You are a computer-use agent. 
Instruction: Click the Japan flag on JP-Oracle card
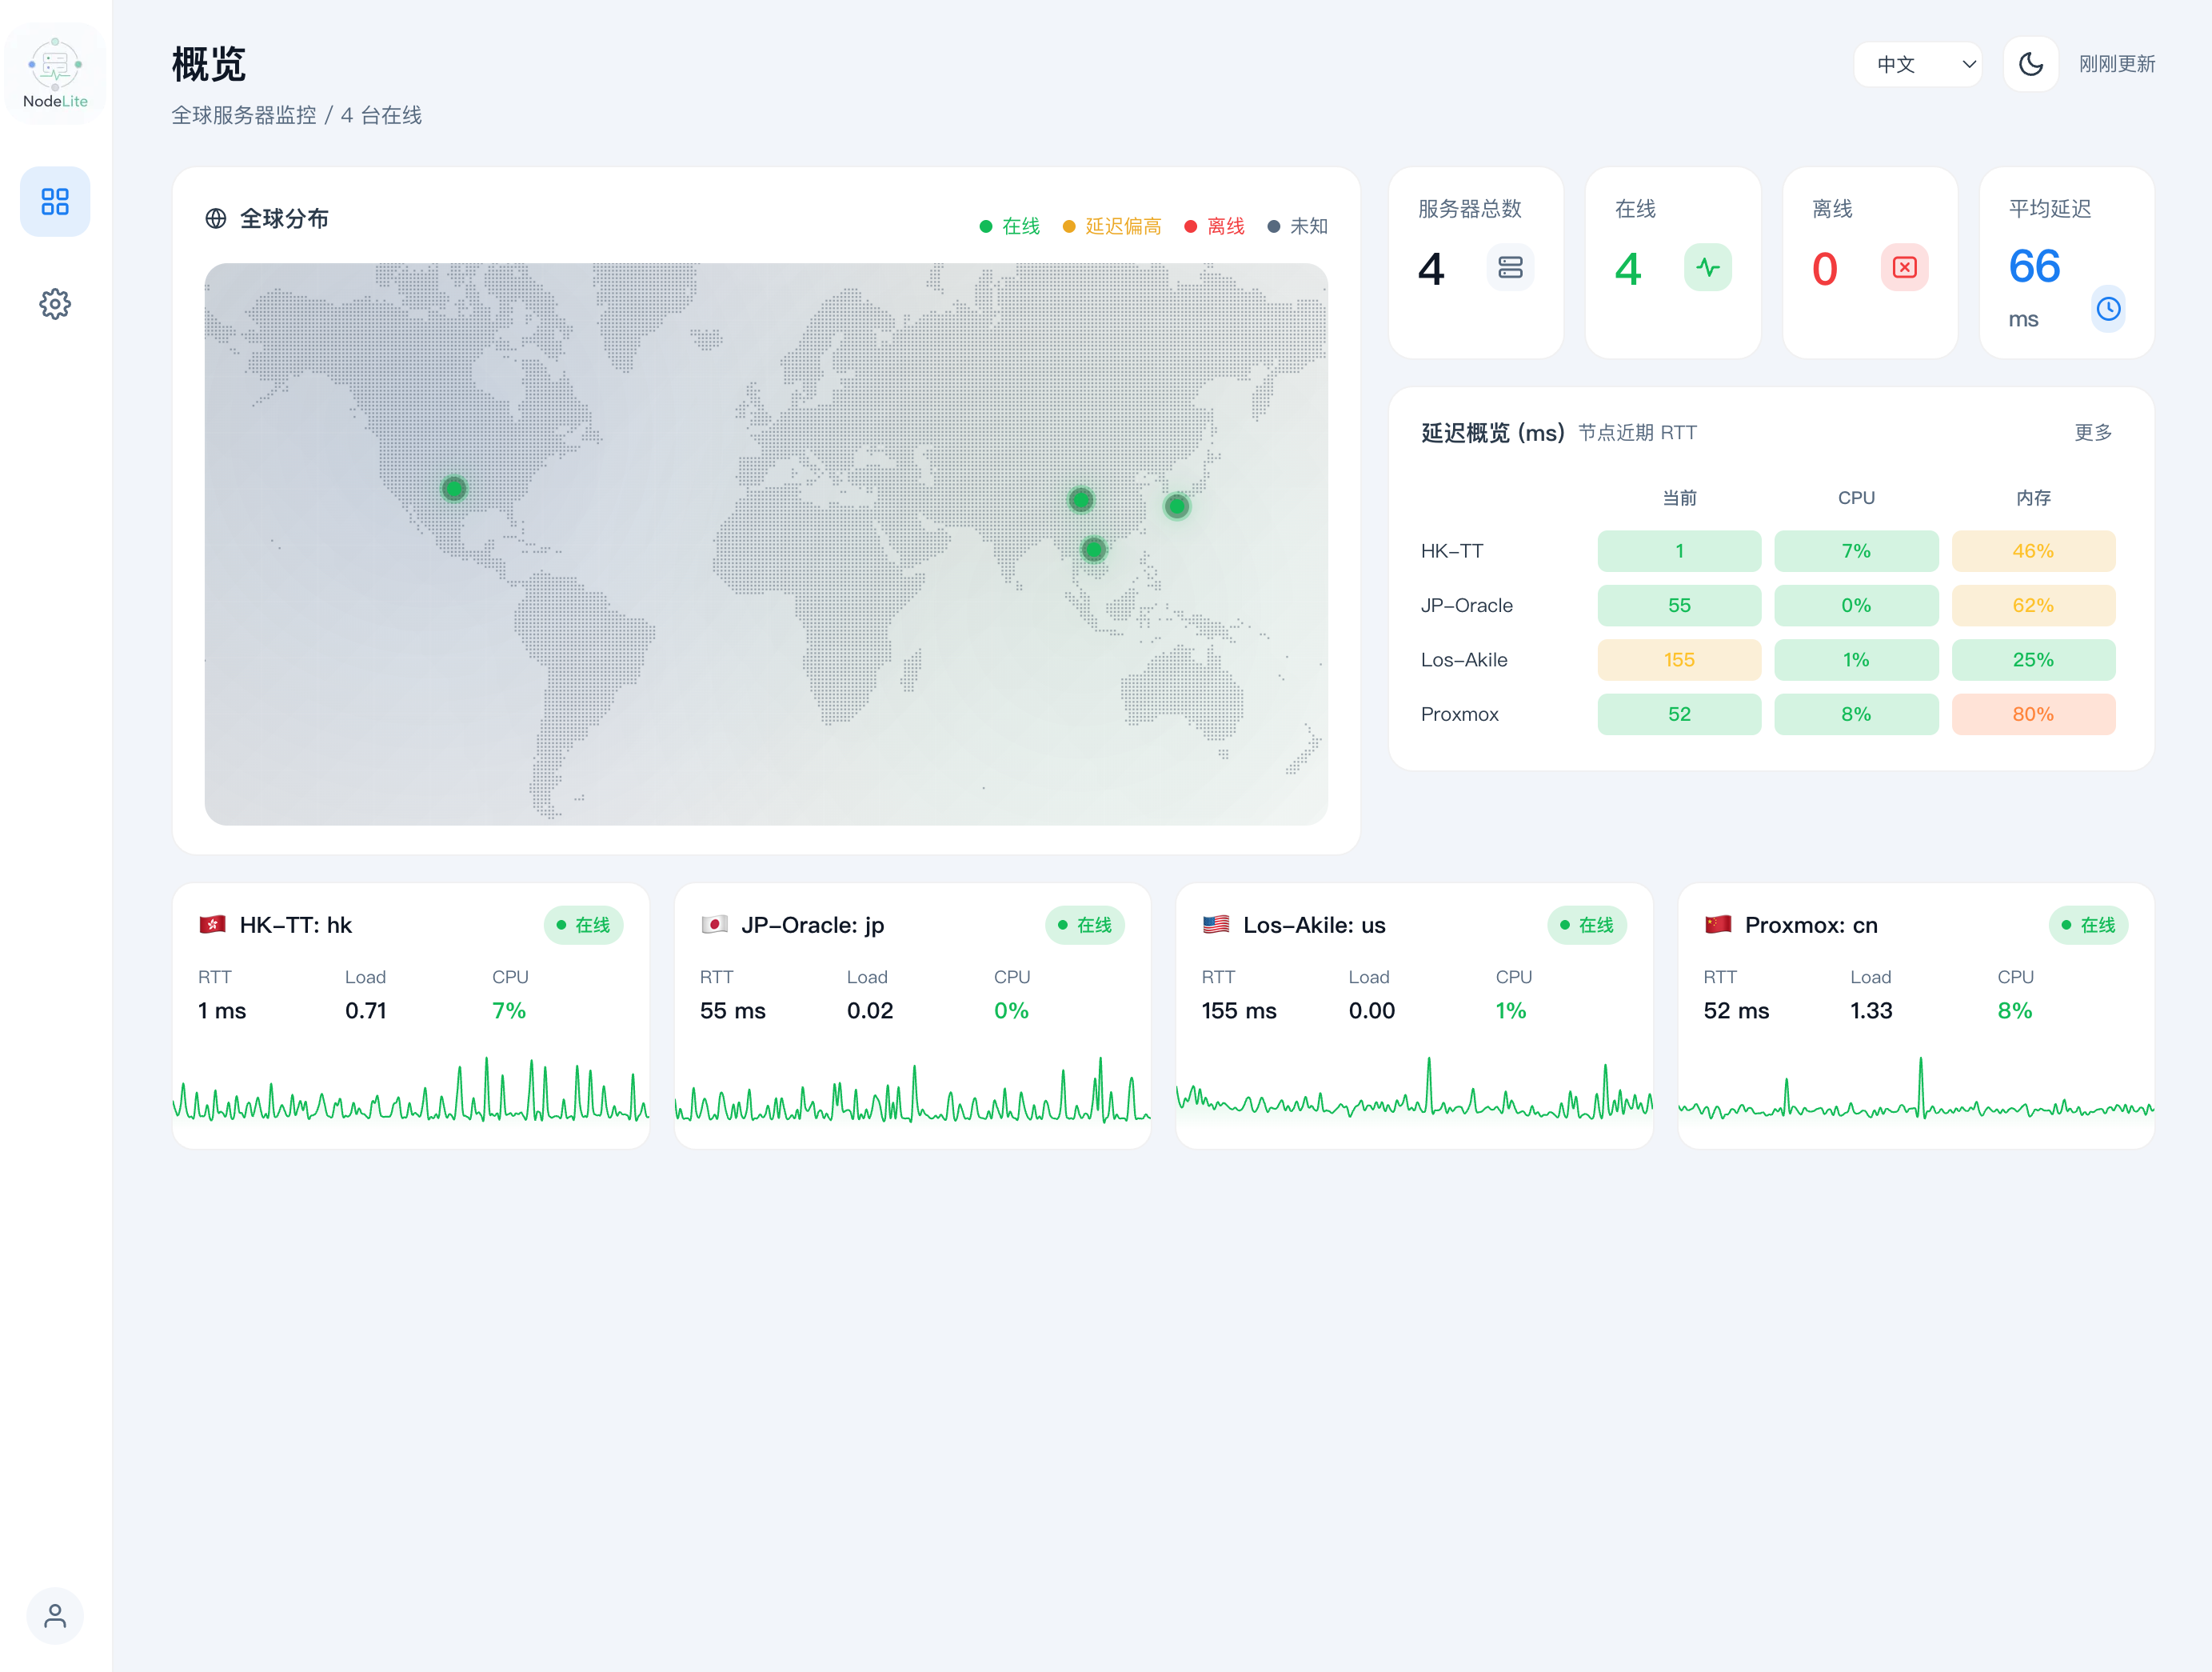[714, 925]
